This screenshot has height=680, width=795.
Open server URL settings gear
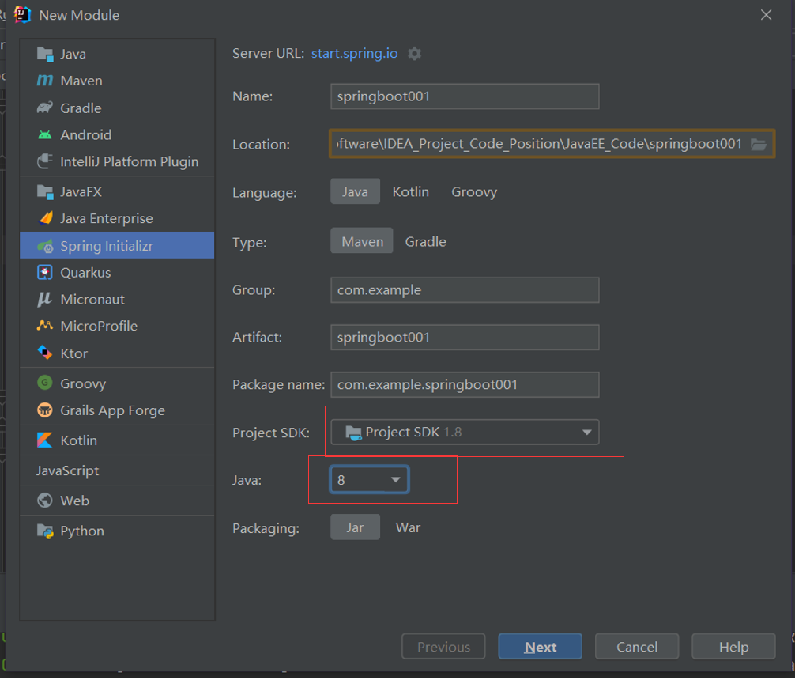coord(415,53)
